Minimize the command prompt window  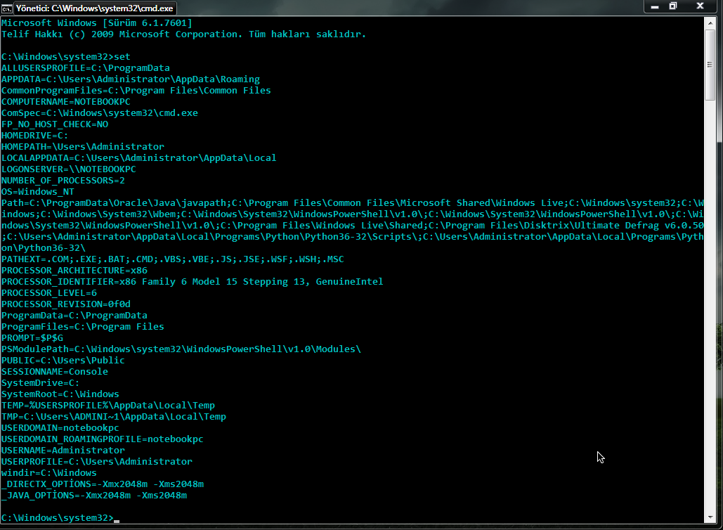click(654, 6)
